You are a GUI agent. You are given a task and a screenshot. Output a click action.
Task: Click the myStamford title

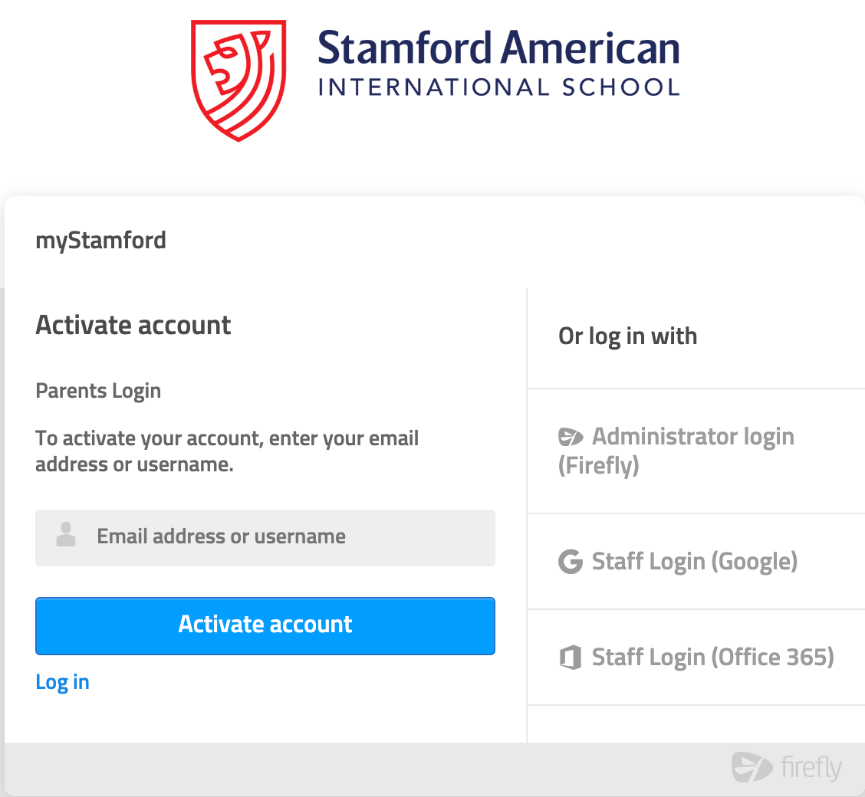pos(101,241)
